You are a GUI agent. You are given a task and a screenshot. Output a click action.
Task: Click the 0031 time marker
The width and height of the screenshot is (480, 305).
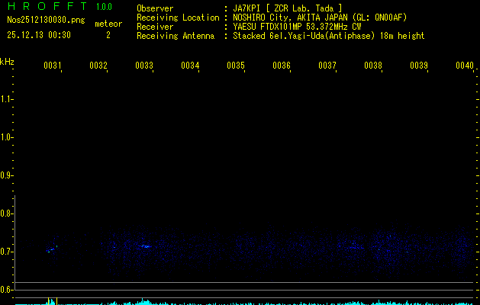53,66
